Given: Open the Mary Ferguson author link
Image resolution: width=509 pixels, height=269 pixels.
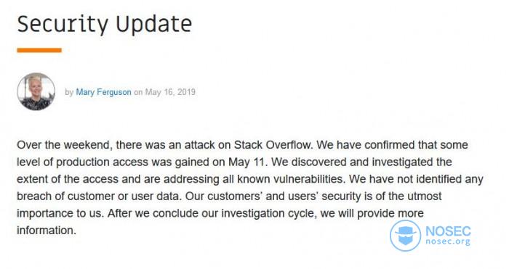Looking at the screenshot, I should [103, 92].
